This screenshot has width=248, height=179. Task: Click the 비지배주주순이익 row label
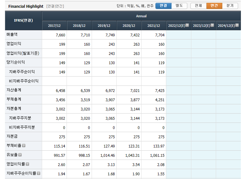pos(24,81)
